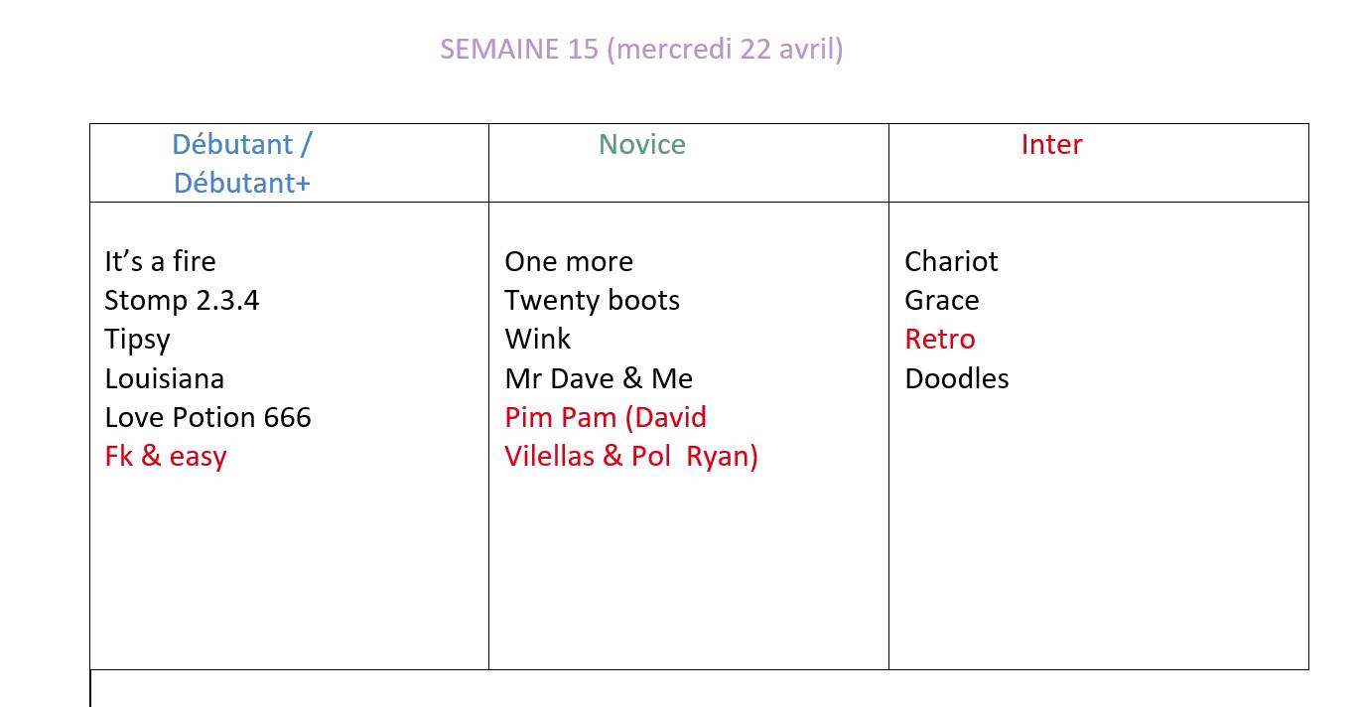Click the Chariot entry
Screen dimensions: 1360x707
click(951, 261)
